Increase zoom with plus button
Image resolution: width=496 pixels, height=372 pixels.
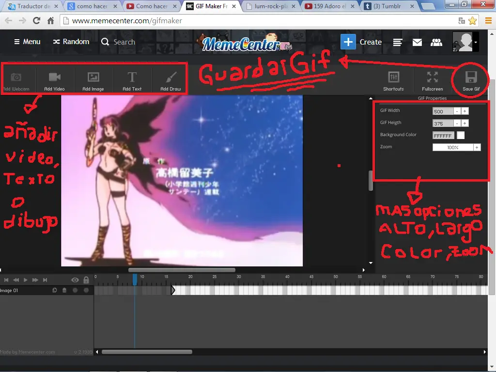(477, 147)
